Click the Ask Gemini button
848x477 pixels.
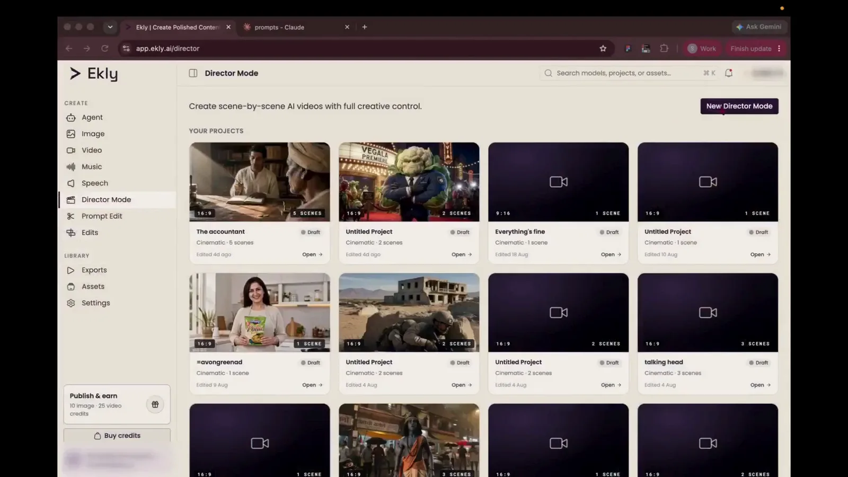click(x=758, y=26)
